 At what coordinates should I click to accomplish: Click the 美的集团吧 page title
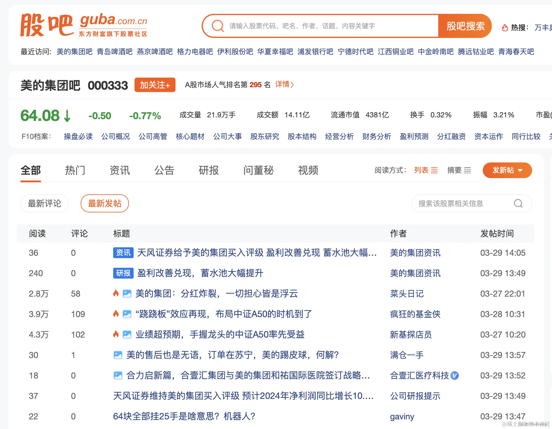[51, 85]
